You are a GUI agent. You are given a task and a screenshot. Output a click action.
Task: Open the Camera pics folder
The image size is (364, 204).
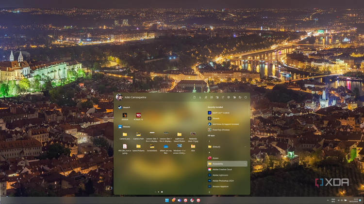[125, 136]
